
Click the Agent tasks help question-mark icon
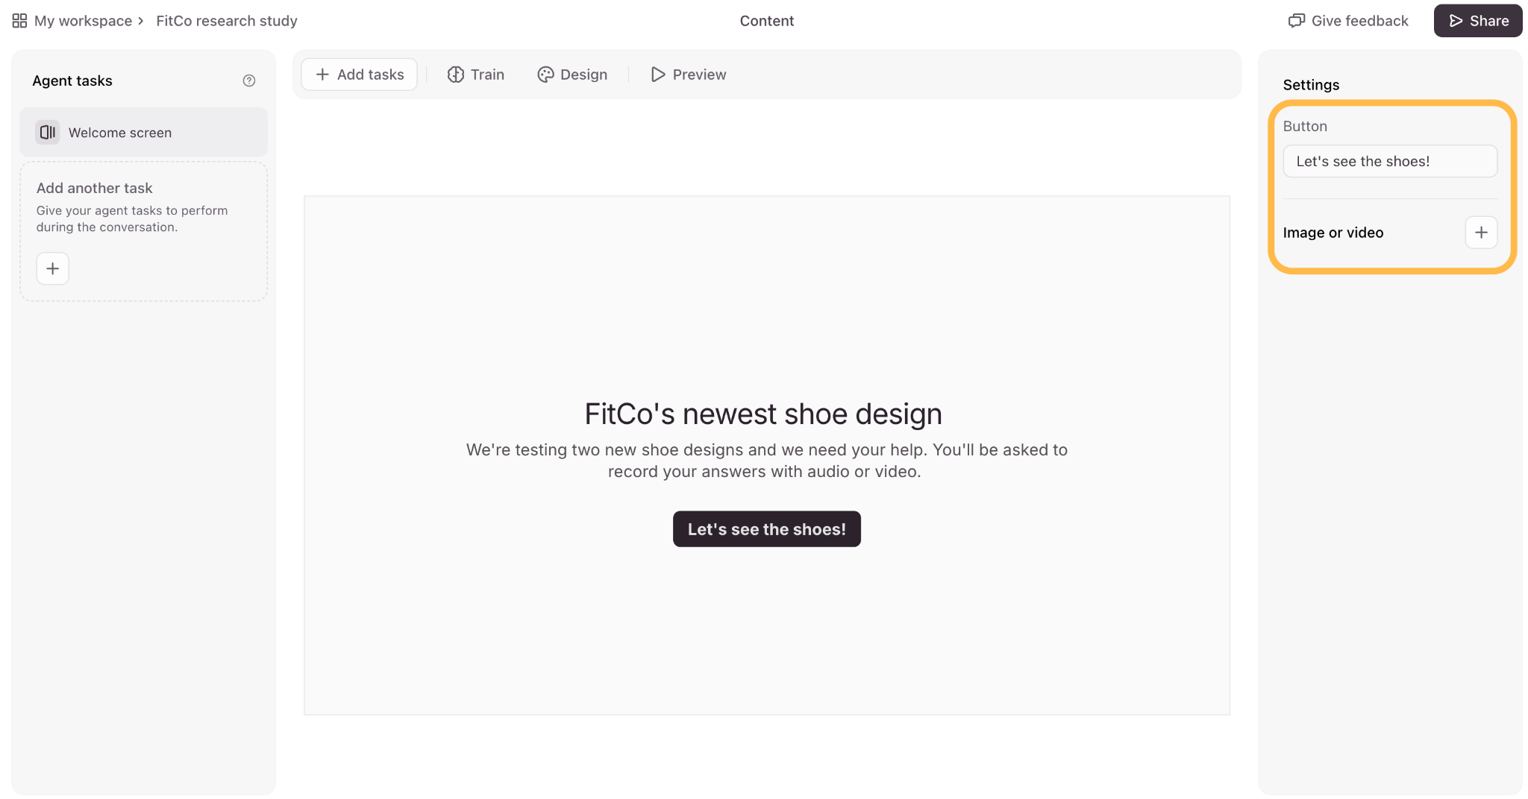[x=249, y=80]
